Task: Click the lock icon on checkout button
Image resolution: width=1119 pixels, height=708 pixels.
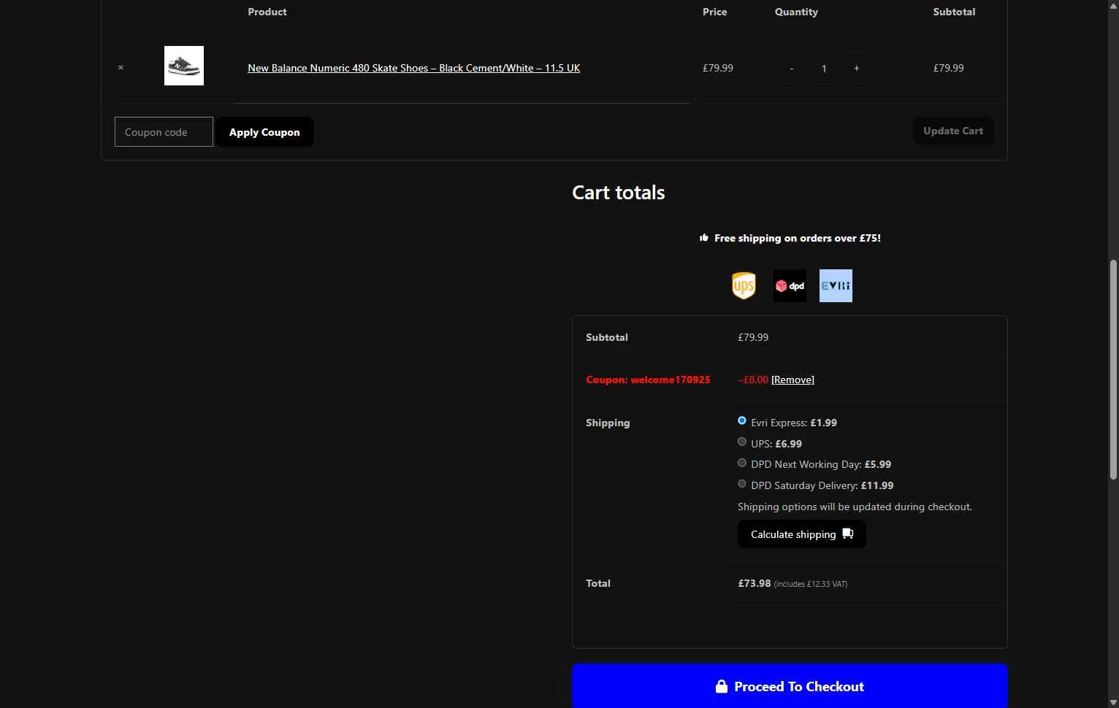Action: coord(722,686)
